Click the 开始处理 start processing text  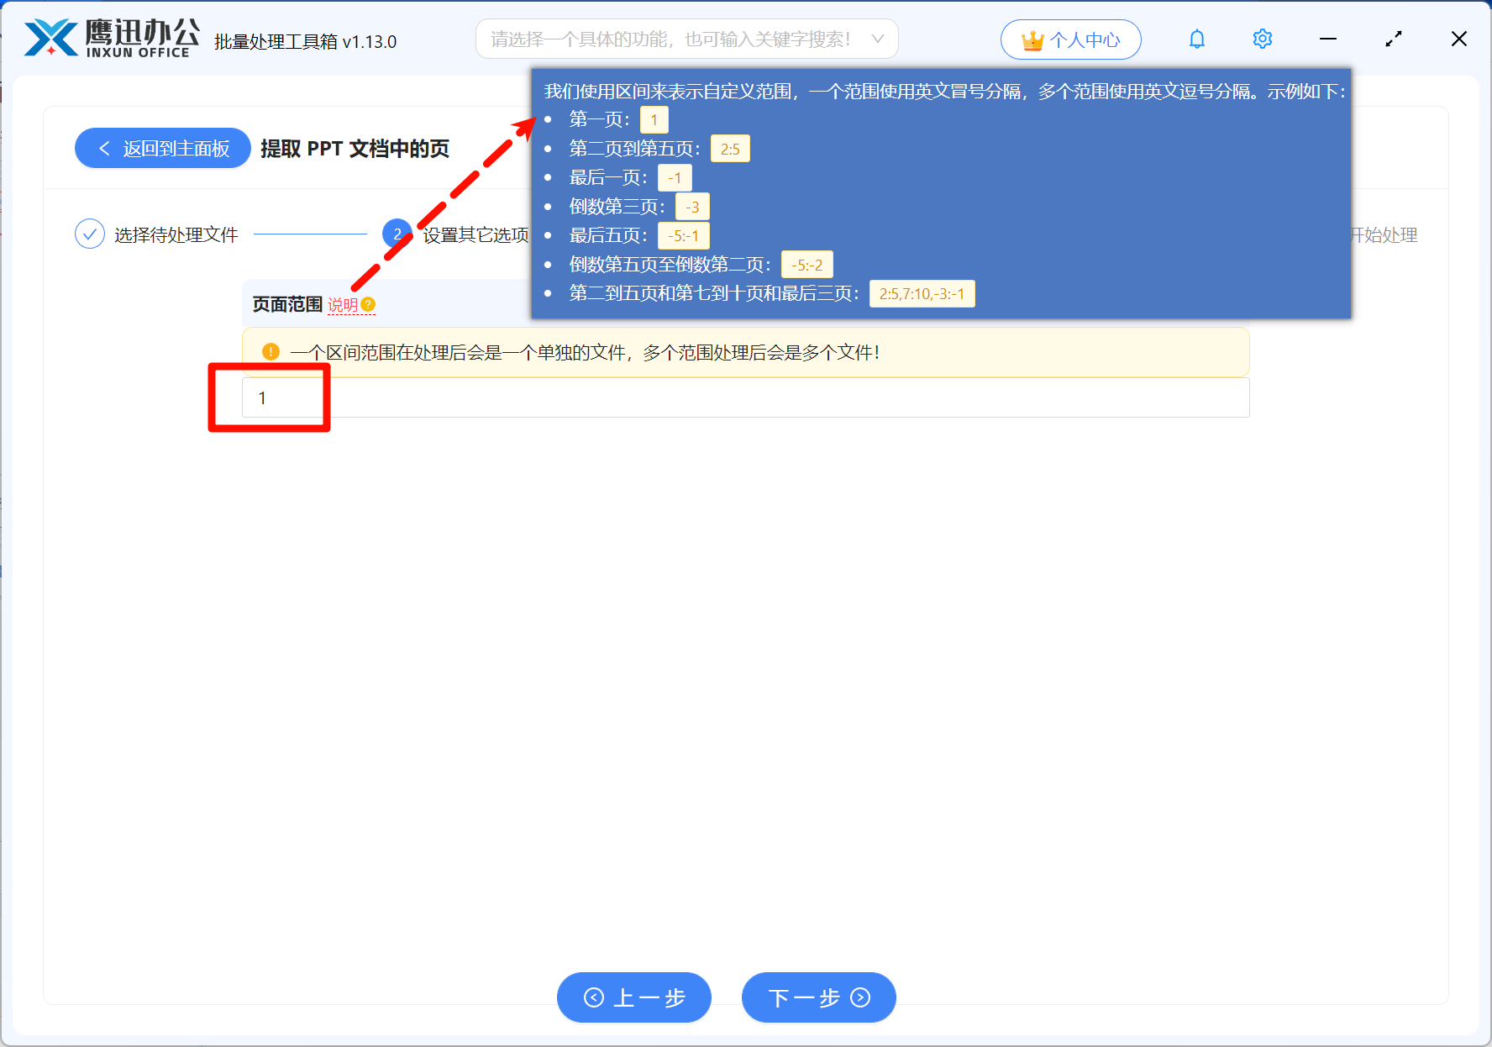[x=1382, y=234]
